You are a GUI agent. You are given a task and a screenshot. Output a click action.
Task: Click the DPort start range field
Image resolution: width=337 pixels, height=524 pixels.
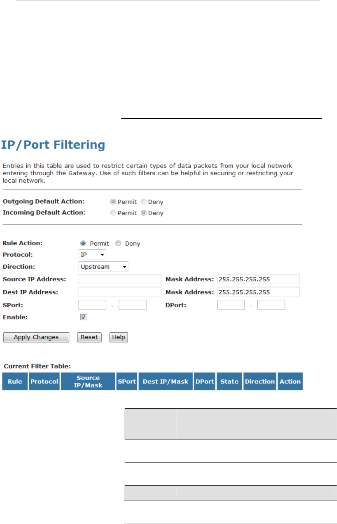pos(231,305)
